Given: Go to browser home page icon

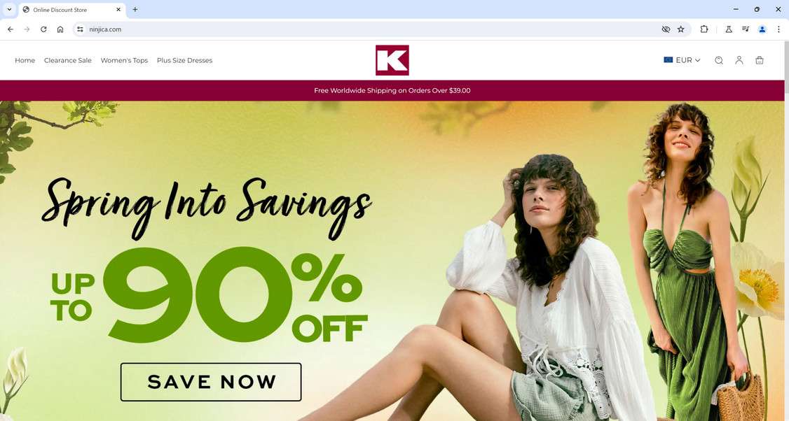Looking at the screenshot, I should tap(60, 29).
